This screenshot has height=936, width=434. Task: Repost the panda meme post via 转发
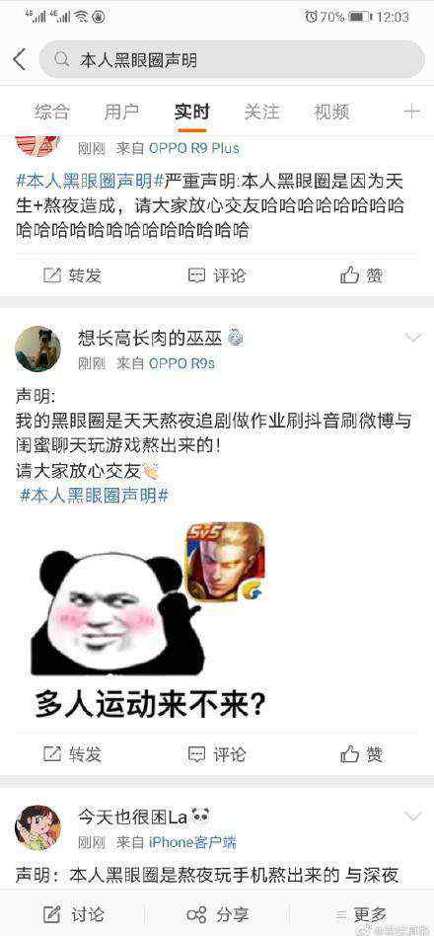pos(72,754)
